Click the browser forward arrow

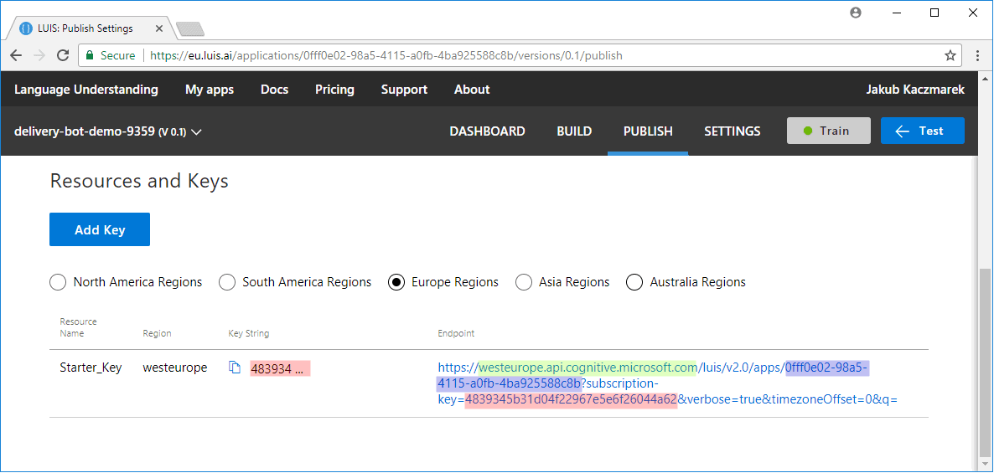[x=39, y=55]
